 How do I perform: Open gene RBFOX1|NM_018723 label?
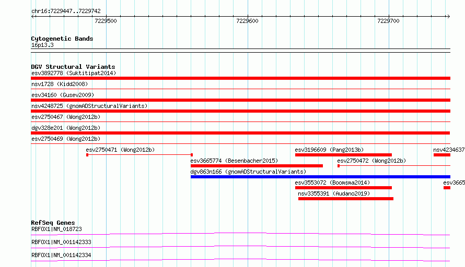pos(56,229)
